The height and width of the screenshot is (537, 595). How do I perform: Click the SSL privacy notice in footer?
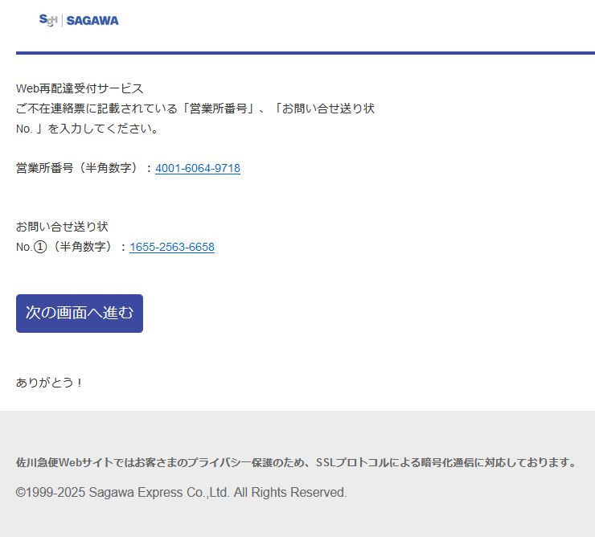[x=297, y=462]
